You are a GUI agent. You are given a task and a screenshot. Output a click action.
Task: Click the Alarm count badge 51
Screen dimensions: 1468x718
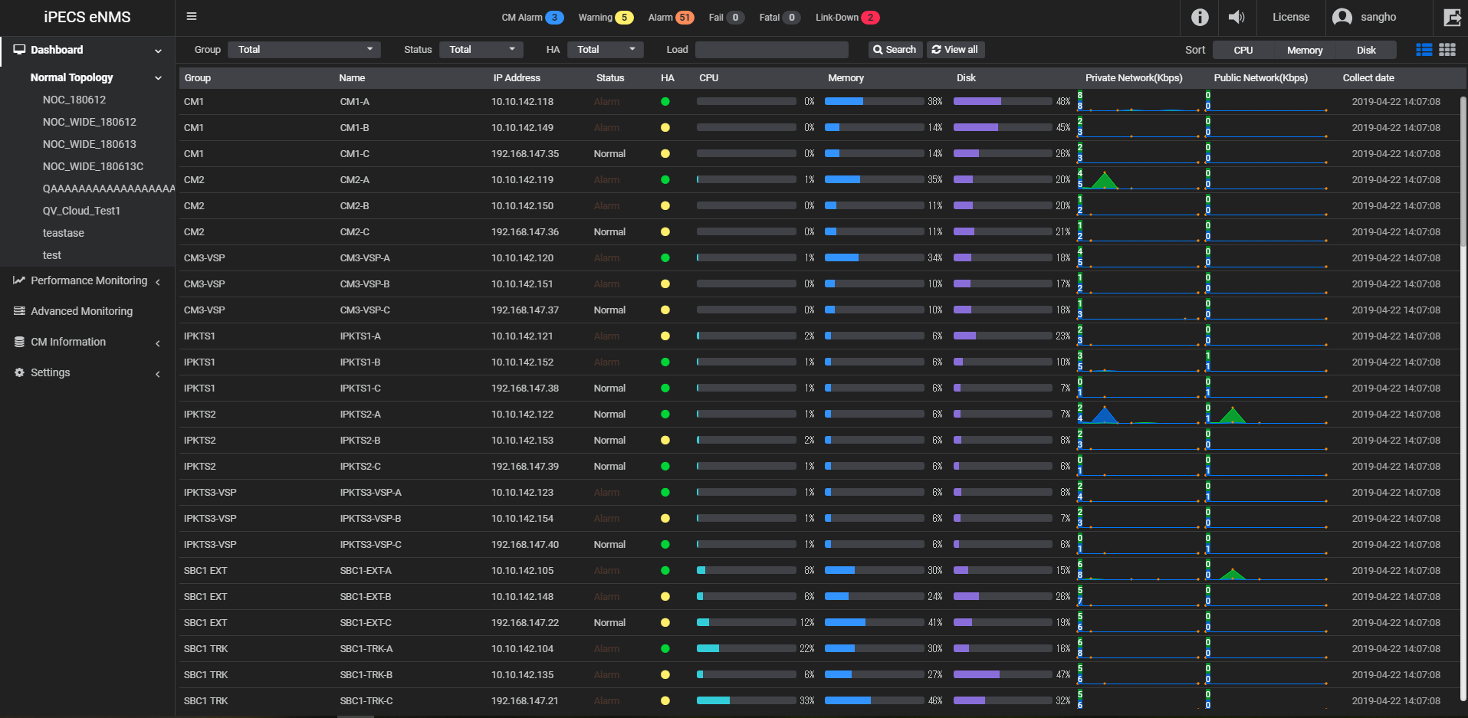(685, 18)
